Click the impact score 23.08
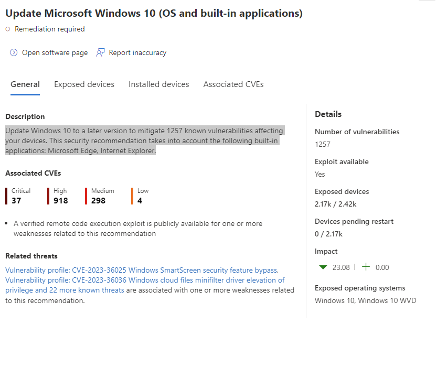The image size is (447, 367). point(341,267)
